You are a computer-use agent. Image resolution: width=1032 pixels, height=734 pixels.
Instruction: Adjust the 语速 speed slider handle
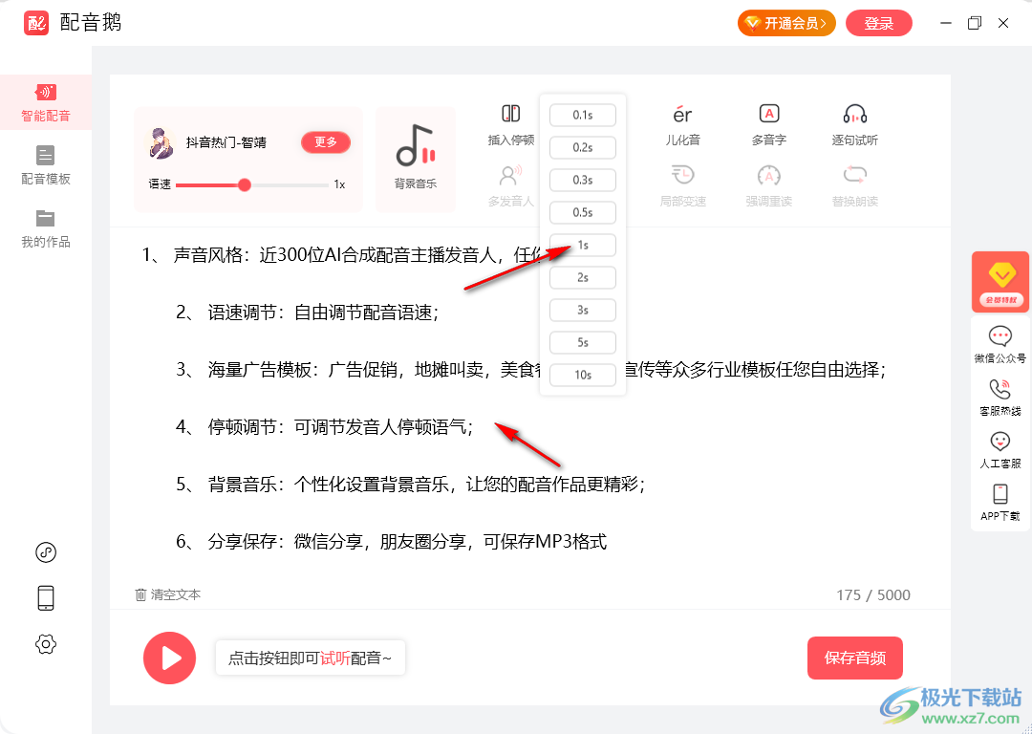[245, 184]
